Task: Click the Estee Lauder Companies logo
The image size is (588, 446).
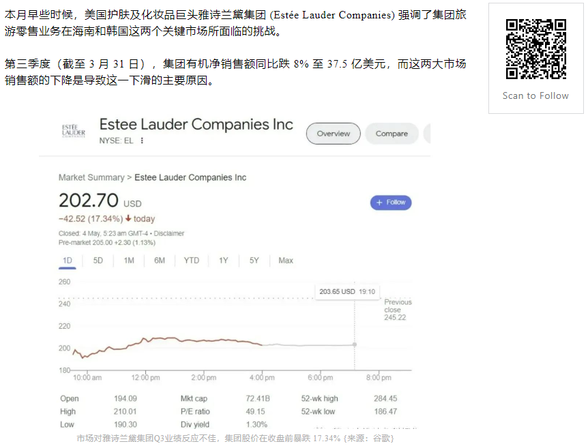Action: point(72,130)
